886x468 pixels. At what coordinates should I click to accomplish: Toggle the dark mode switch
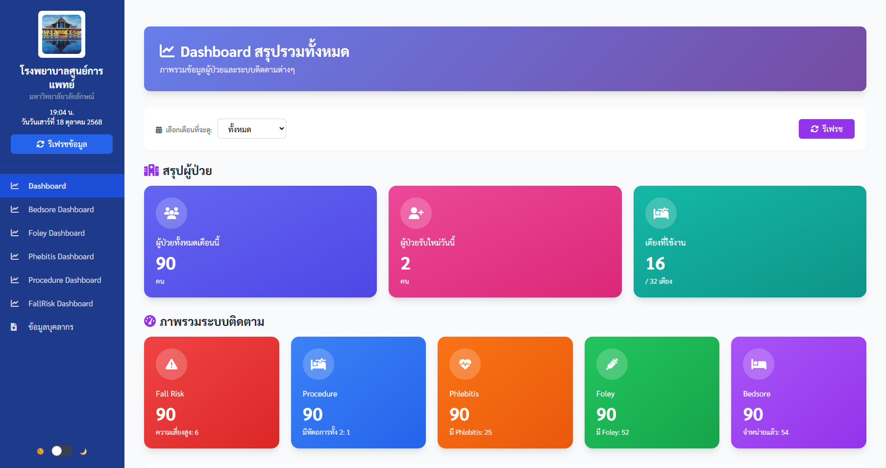pos(62,451)
